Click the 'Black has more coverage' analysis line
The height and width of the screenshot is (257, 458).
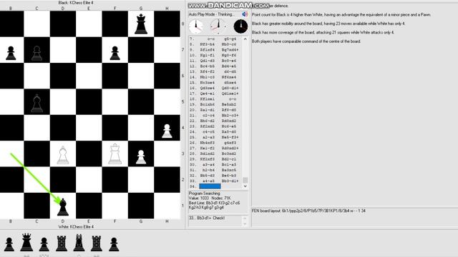point(323,32)
